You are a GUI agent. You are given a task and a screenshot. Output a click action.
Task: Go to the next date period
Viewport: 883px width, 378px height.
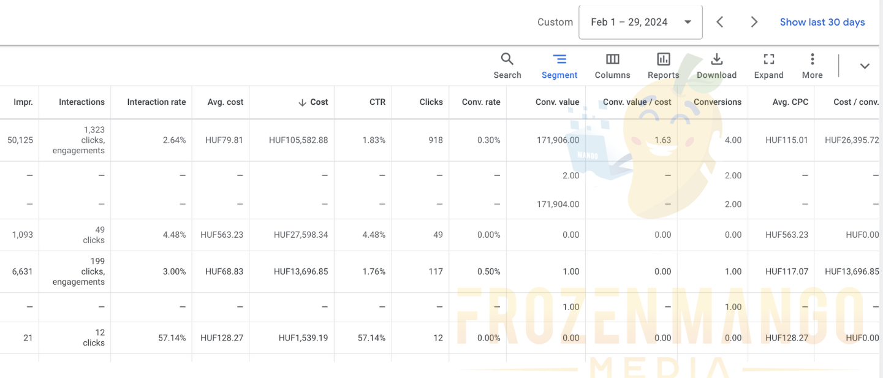point(754,22)
